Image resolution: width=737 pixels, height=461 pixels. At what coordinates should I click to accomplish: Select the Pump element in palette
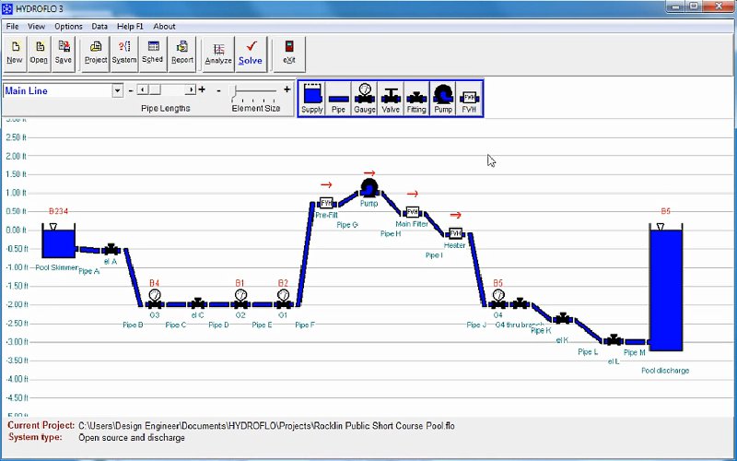point(443,99)
